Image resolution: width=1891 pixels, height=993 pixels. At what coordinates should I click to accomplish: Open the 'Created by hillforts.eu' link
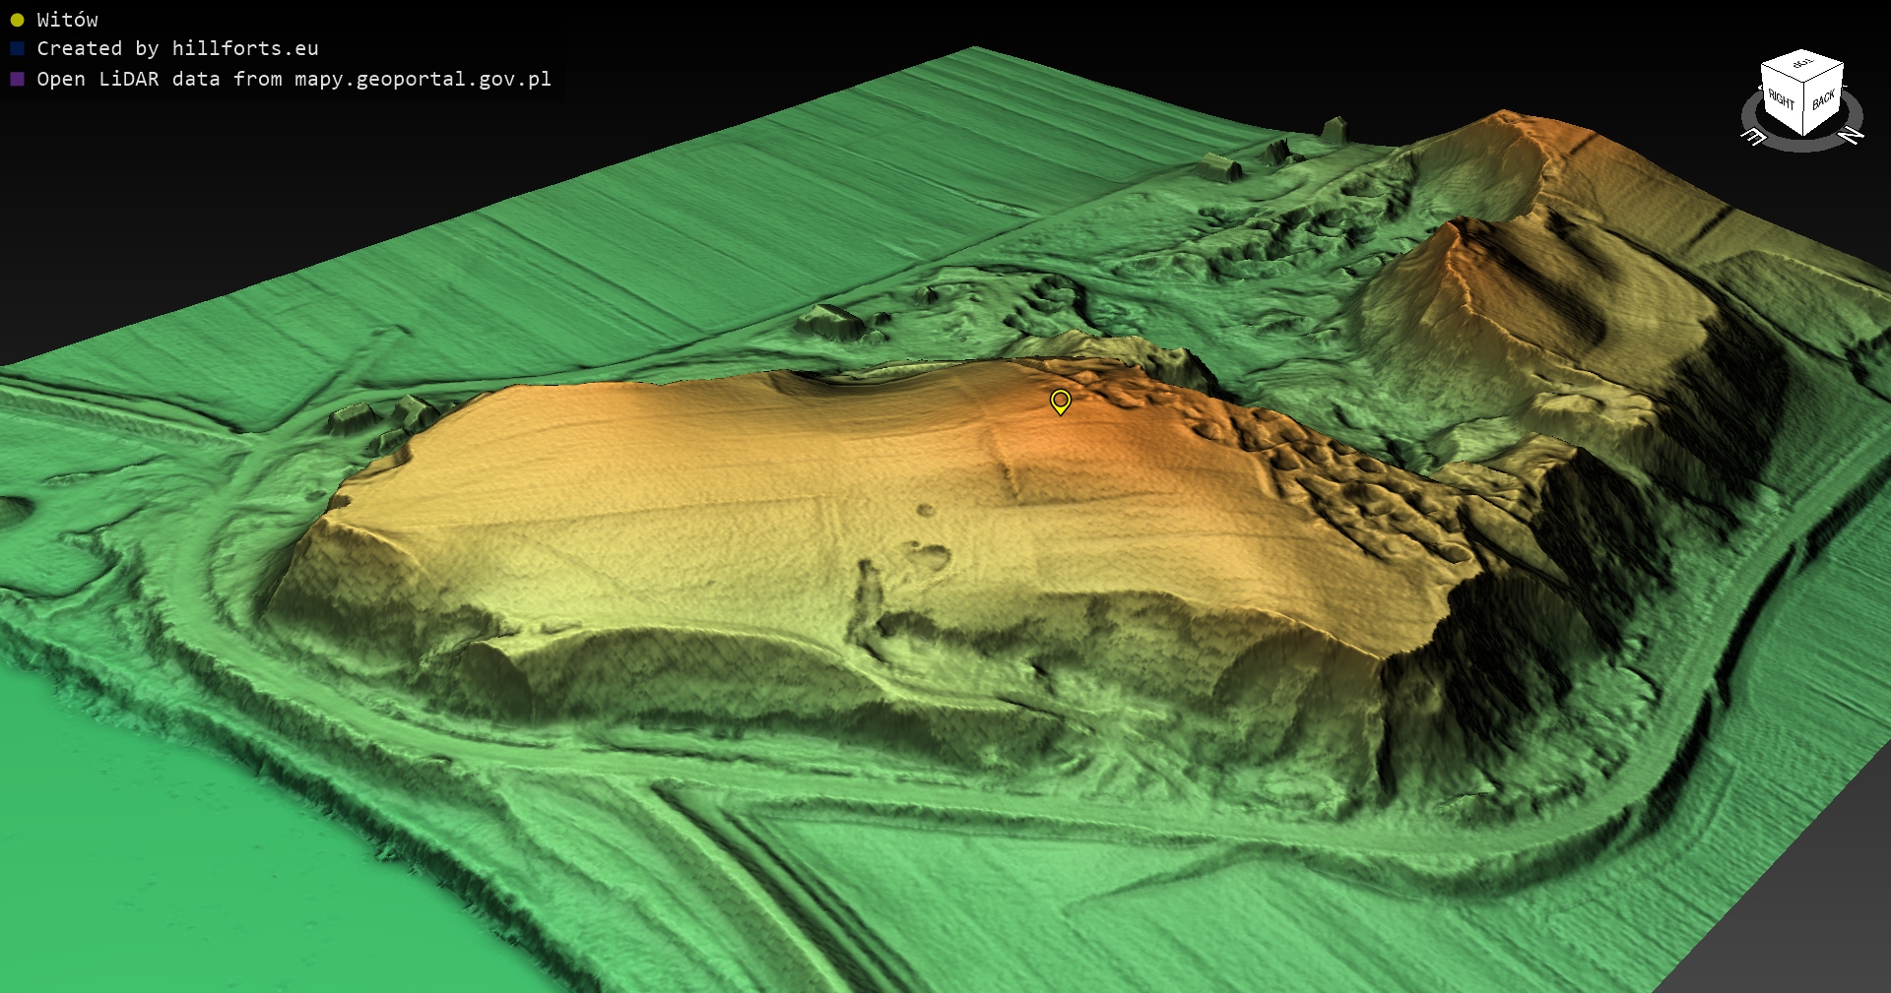pos(177,48)
